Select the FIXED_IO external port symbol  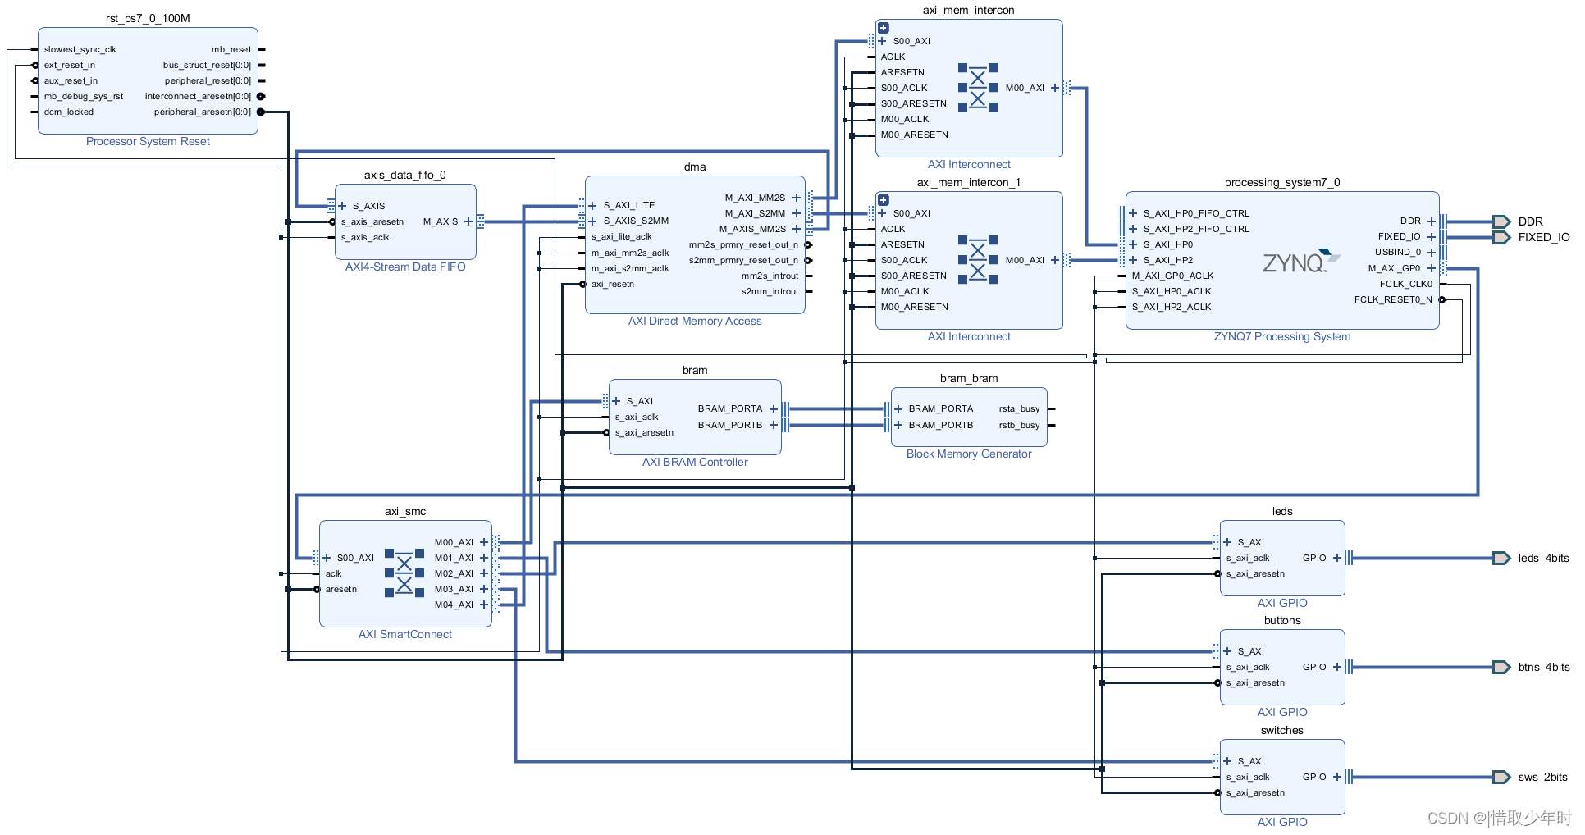1501,237
